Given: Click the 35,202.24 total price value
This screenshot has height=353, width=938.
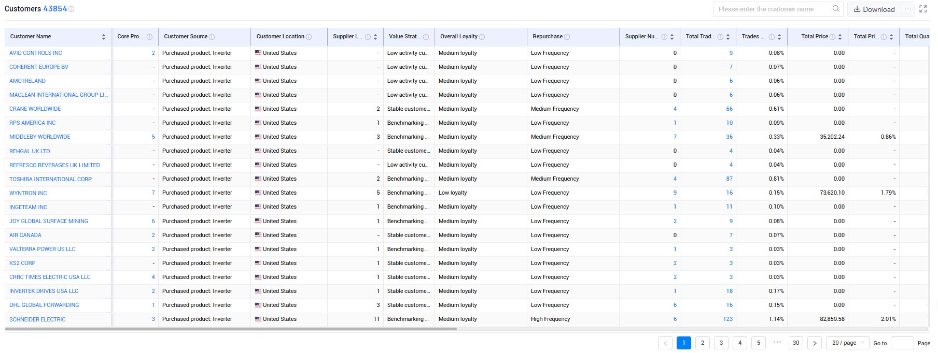Looking at the screenshot, I should click(832, 137).
